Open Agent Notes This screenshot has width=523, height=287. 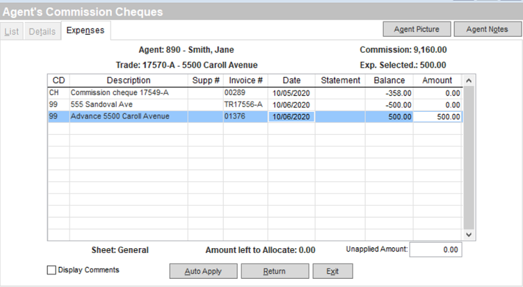click(486, 29)
